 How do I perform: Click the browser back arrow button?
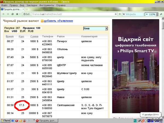(x=3, y=14)
